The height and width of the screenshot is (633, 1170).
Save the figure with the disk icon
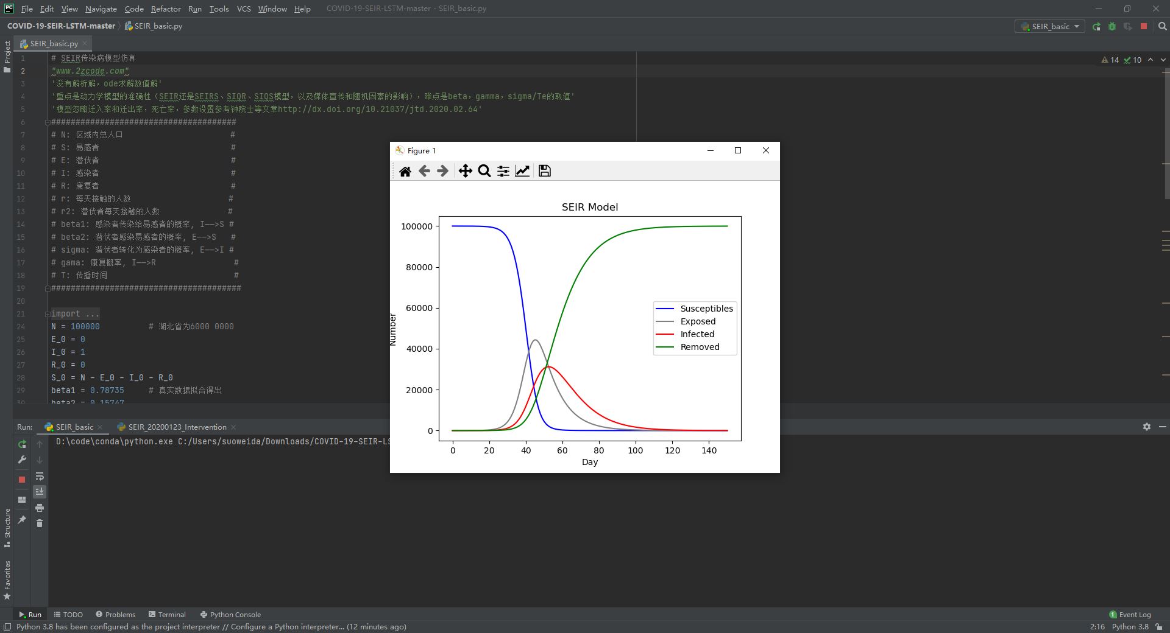pyautogui.click(x=545, y=171)
